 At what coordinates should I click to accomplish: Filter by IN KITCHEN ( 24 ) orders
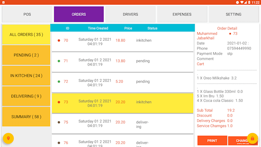[26, 76]
